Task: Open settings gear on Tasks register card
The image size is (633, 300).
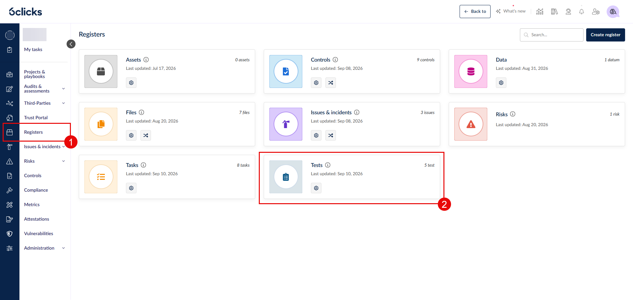Action: pos(131,188)
